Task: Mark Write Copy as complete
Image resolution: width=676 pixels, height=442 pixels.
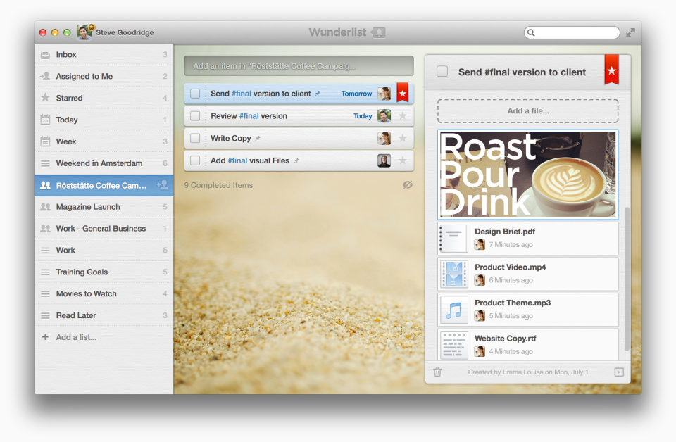Action: (195, 138)
